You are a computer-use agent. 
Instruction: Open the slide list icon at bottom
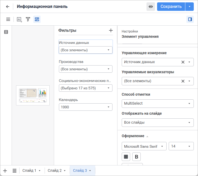pos(15,171)
